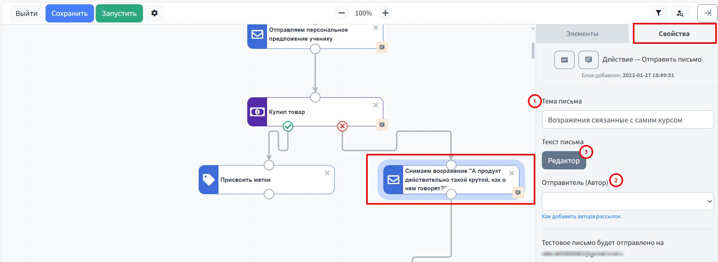Select the 'Присвоить метки' block title
The width and height of the screenshot is (718, 262).
point(245,180)
